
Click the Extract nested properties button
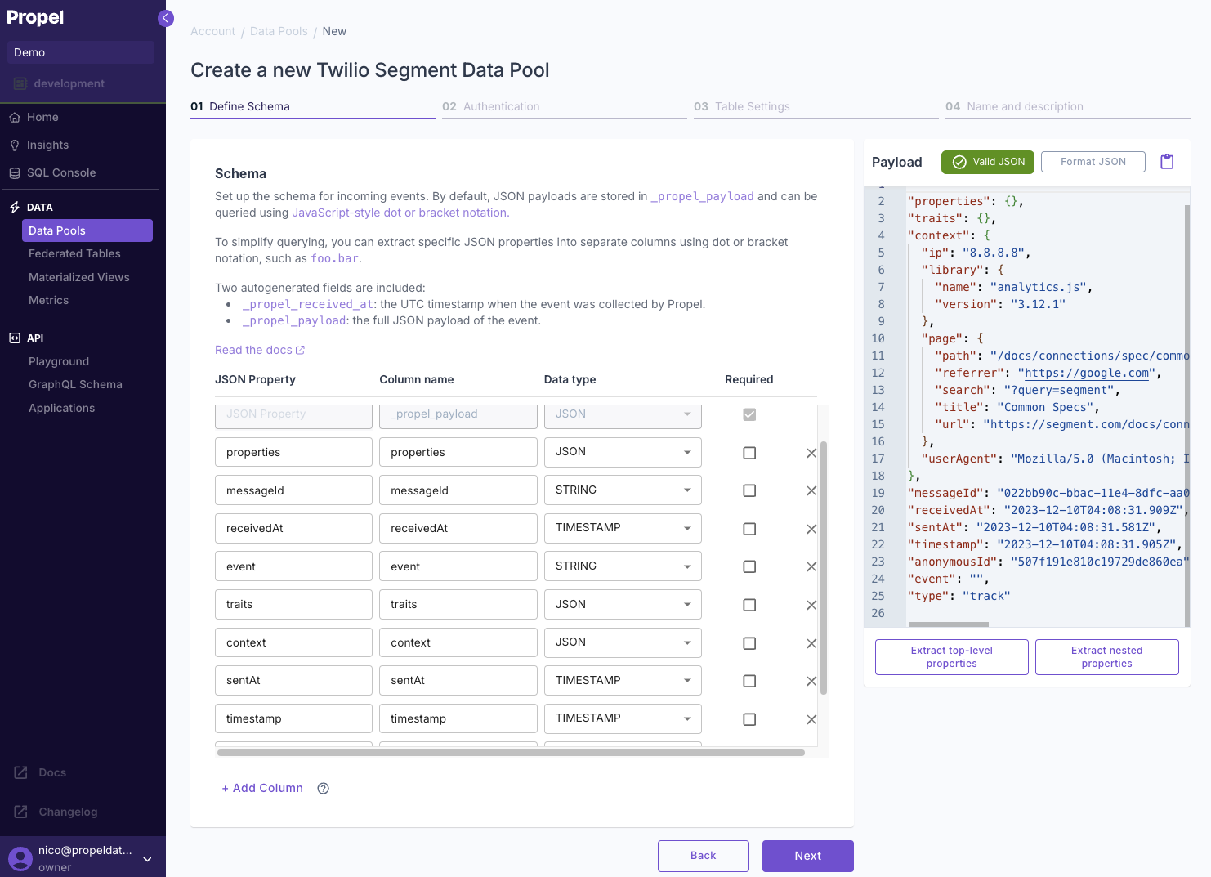1106,656
